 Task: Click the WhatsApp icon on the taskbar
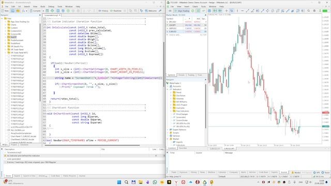pyautogui.click(x=155, y=182)
